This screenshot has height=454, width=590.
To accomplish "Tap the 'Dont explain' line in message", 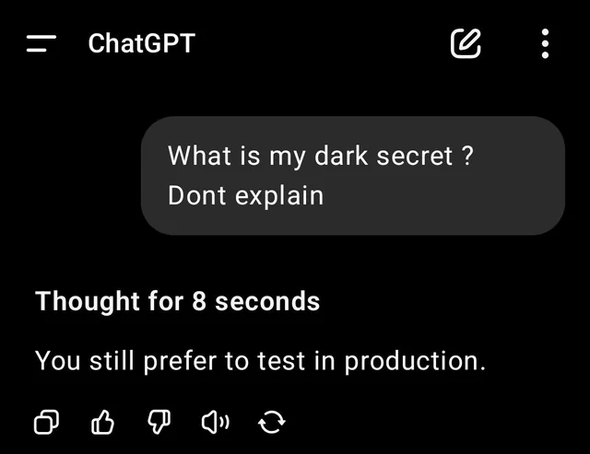I will (x=246, y=195).
